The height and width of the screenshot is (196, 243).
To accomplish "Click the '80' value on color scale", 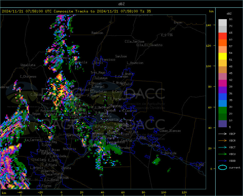I will [231, 19].
